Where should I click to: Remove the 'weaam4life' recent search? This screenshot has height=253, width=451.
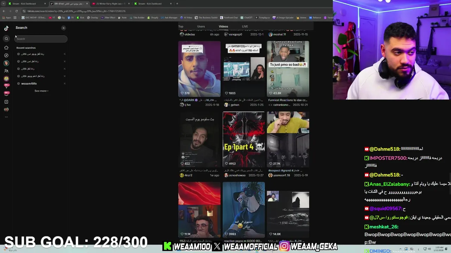[x=64, y=84]
